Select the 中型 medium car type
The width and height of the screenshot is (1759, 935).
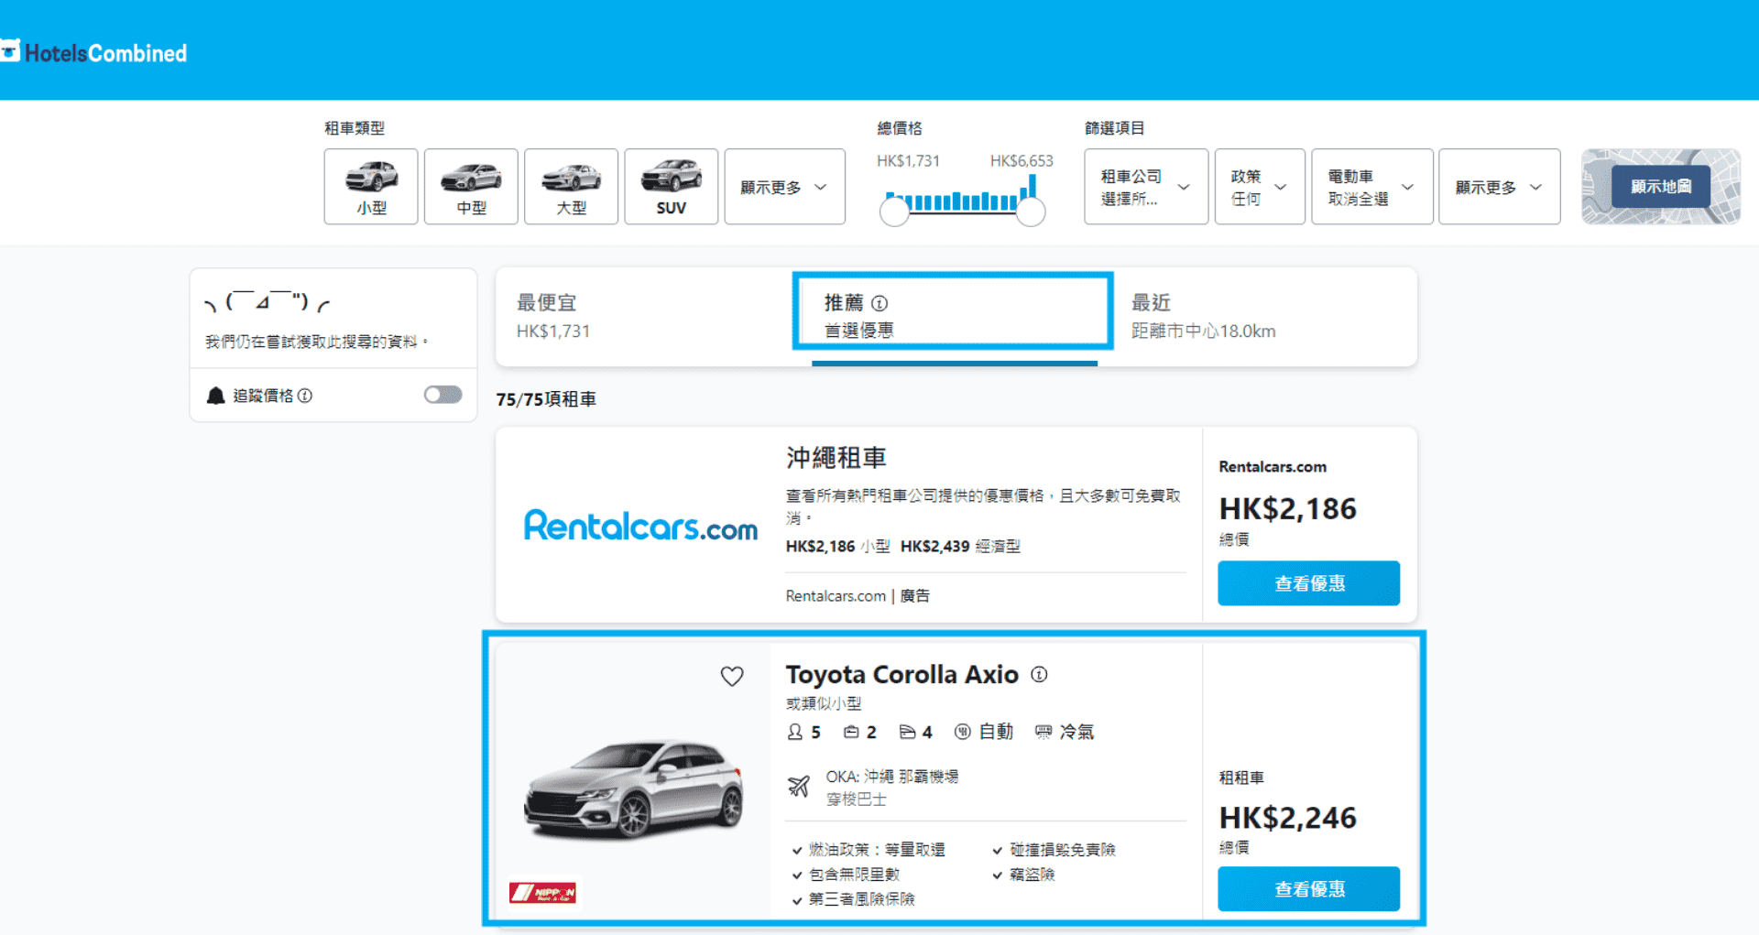pyautogui.click(x=471, y=187)
